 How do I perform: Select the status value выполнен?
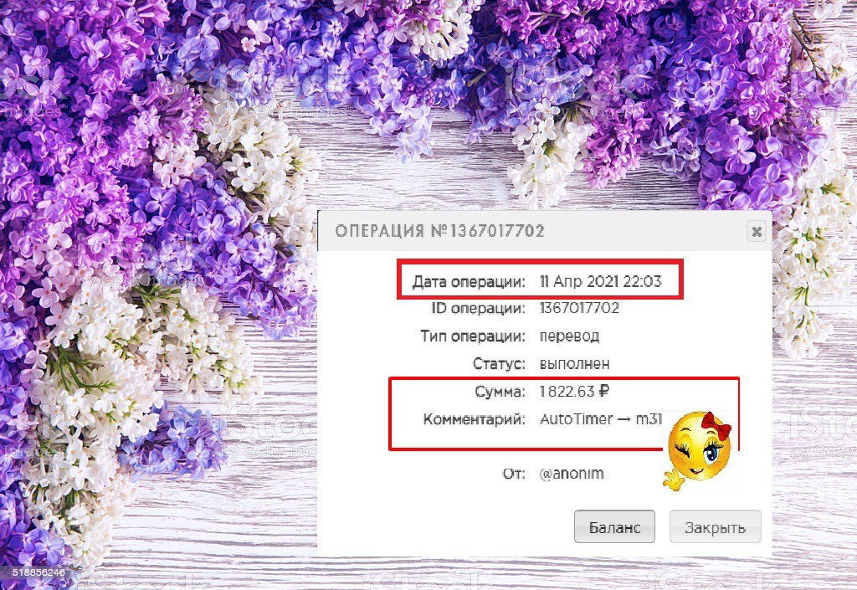click(x=574, y=364)
